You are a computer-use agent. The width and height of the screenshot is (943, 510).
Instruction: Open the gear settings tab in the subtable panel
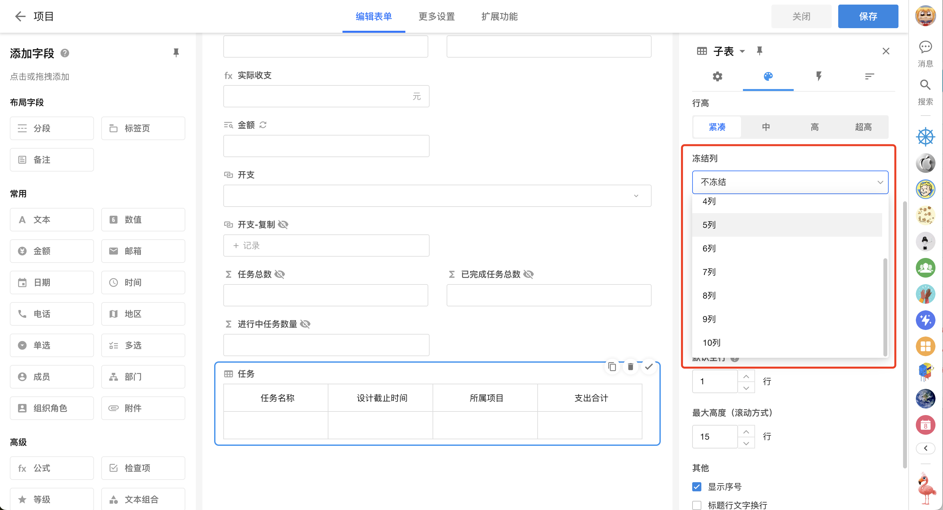point(717,76)
